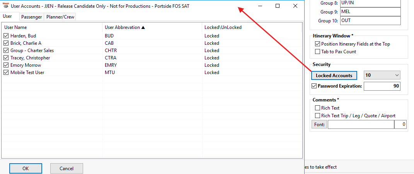Viewport: 414px width, 174px height.
Task: Click the Group 9 MEL text field
Action: 370,12
